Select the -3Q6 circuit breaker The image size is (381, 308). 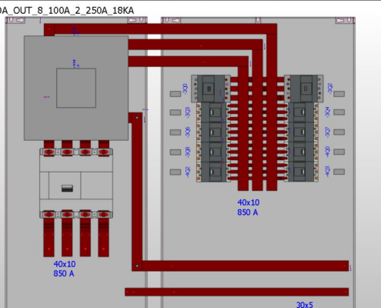212,132
